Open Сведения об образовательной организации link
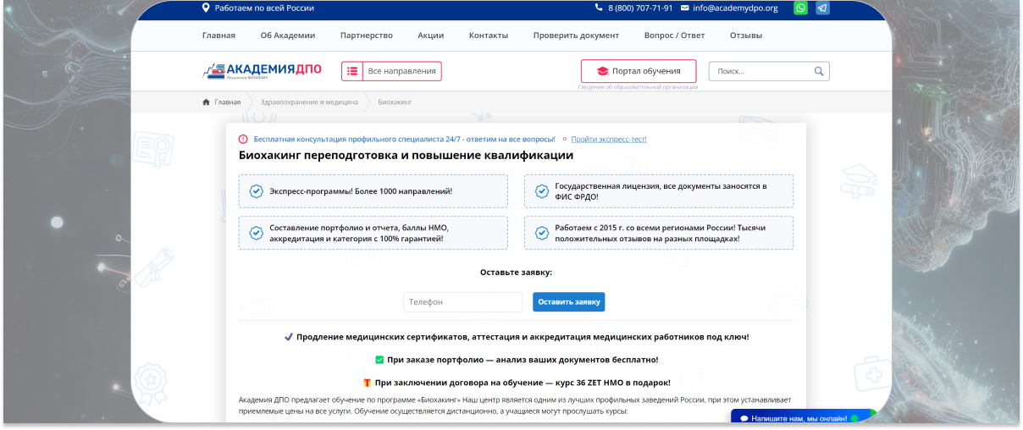The width and height of the screenshot is (1023, 430). pyautogui.click(x=638, y=87)
